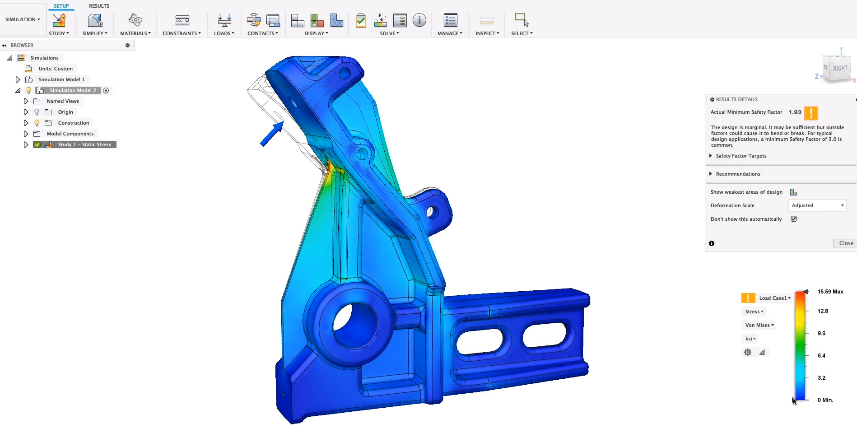Expand the Origin folder arrow

tap(26, 112)
